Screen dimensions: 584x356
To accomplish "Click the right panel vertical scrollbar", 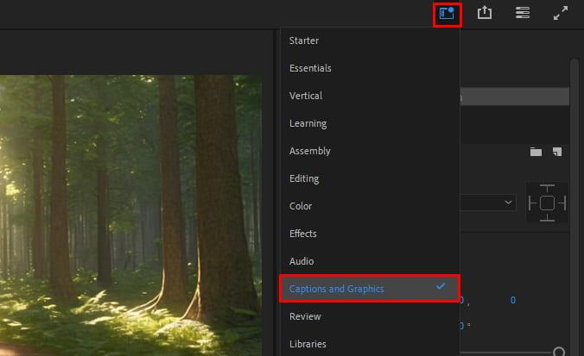I will click(x=574, y=206).
